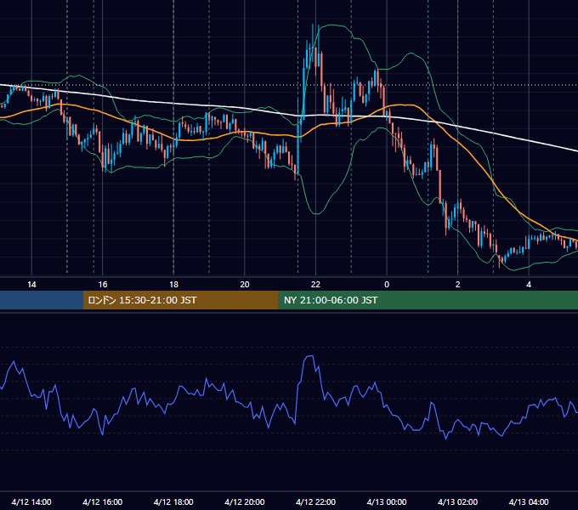Click the 4/12 20:00 time label
Viewport: 578px width, 510px height.
[x=245, y=501]
